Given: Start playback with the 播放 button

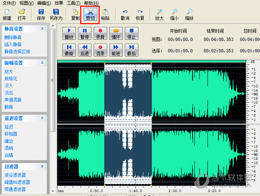Looking at the screenshot, I should [x=69, y=34].
